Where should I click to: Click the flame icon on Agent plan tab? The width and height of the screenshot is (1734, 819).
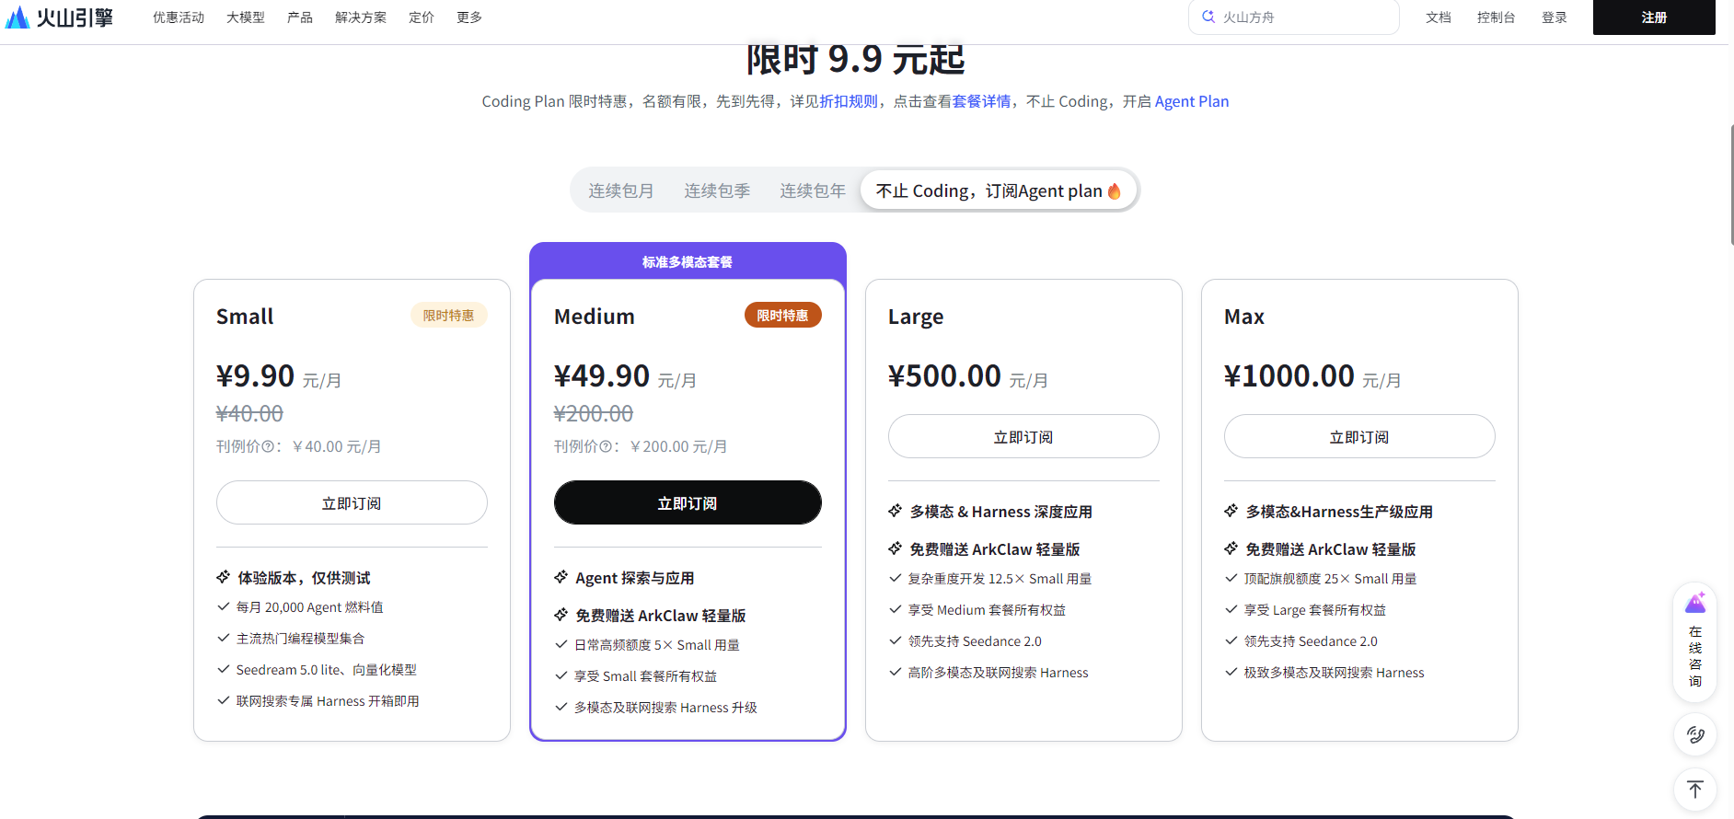tap(1115, 190)
